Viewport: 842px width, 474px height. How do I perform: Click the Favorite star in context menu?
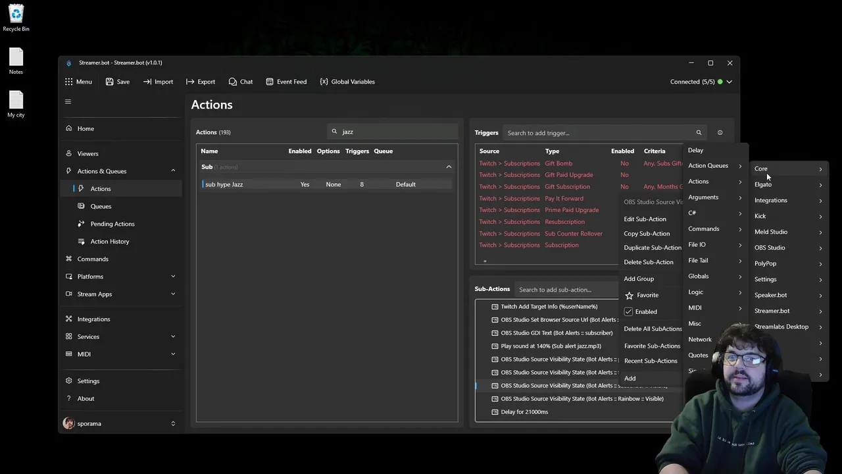point(629,296)
